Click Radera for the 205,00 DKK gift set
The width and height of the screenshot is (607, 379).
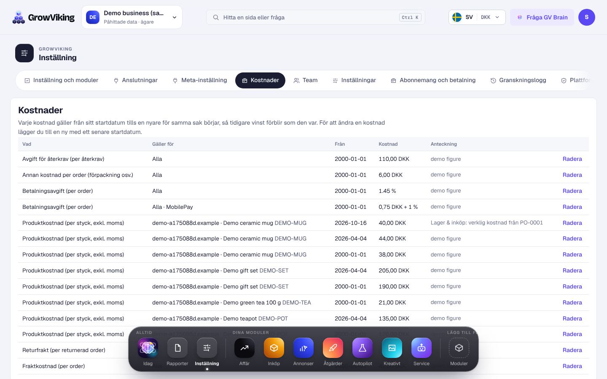(572, 271)
